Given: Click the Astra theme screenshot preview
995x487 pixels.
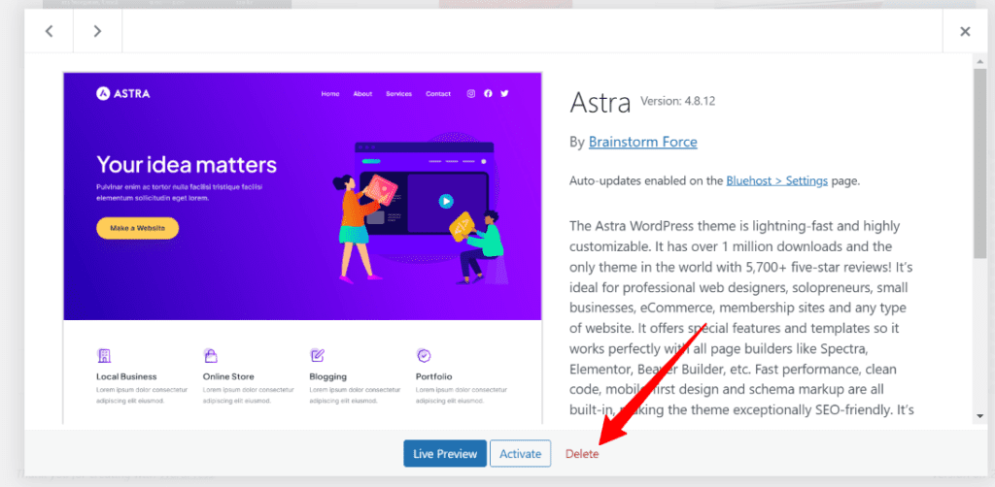Looking at the screenshot, I should (302, 247).
